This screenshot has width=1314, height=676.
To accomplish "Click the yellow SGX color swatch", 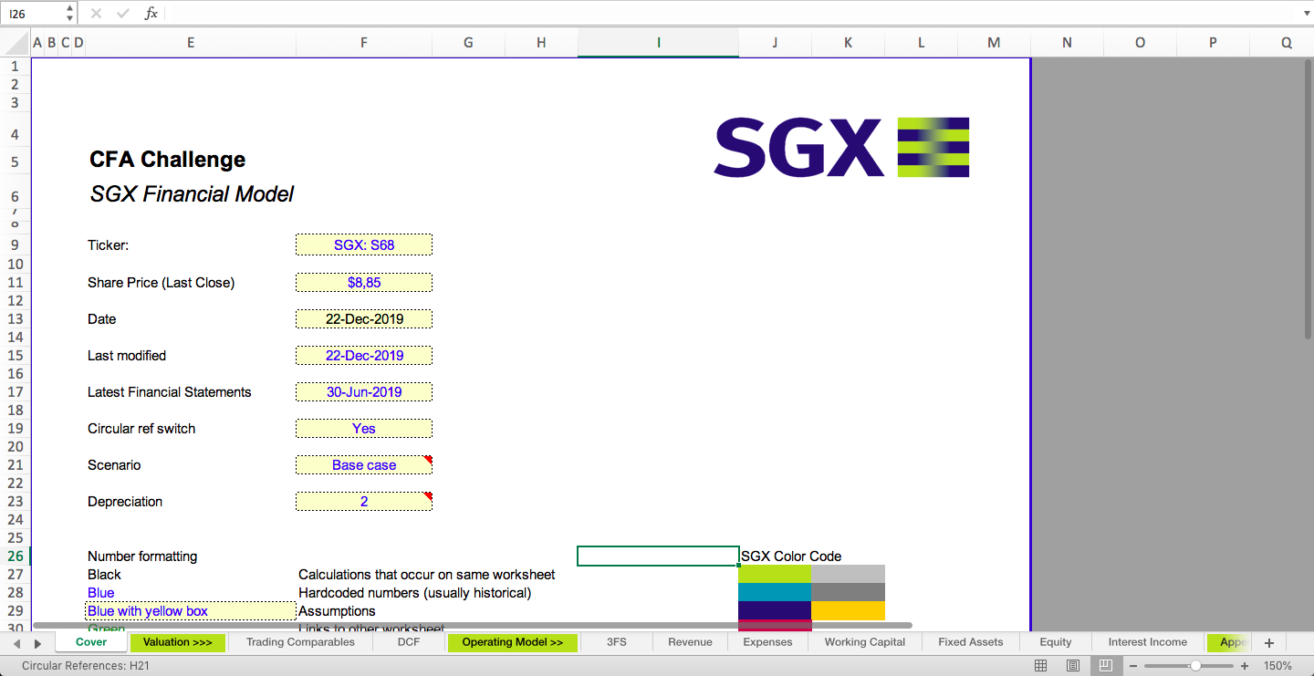I will (848, 610).
